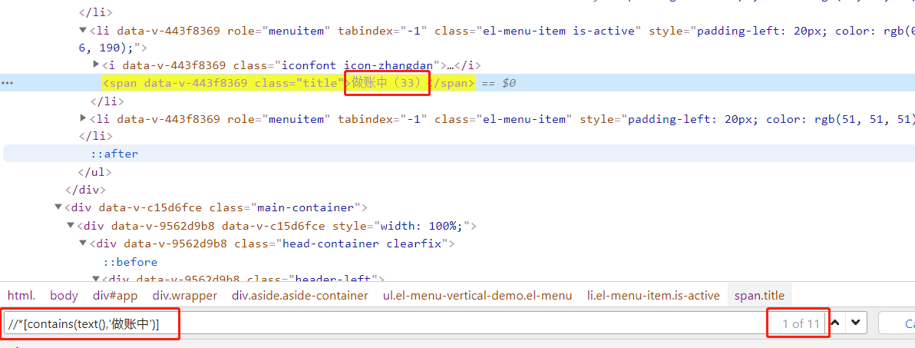Click the "el-menu-item is-active" class value
This screenshot has width=915, height=348.
point(559,31)
